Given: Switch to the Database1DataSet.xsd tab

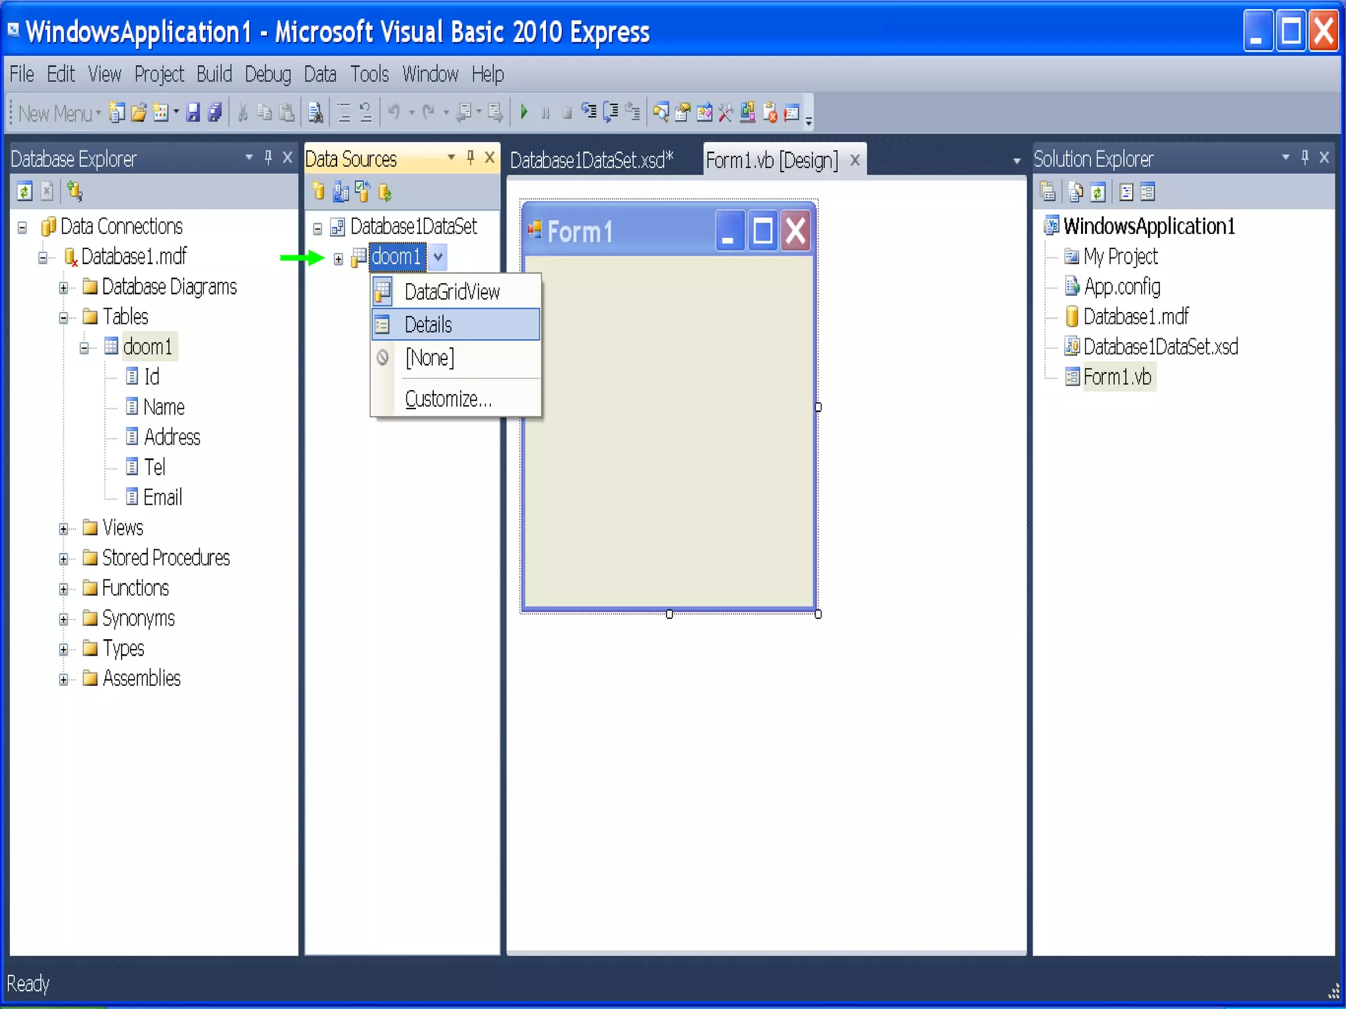Looking at the screenshot, I should pyautogui.click(x=592, y=160).
